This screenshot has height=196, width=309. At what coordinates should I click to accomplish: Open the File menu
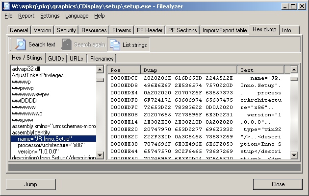click(x=8, y=16)
